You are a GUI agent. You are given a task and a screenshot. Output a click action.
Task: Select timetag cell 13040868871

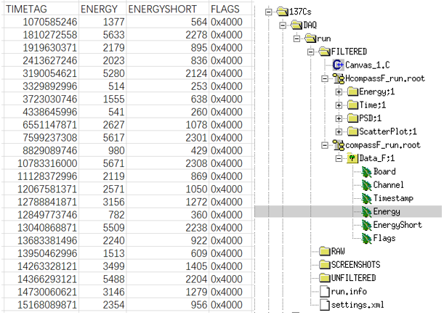tap(41, 228)
